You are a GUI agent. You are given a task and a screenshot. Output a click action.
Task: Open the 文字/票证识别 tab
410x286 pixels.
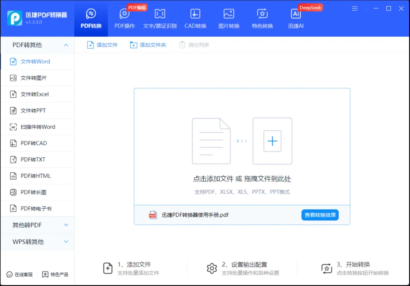[x=160, y=18]
